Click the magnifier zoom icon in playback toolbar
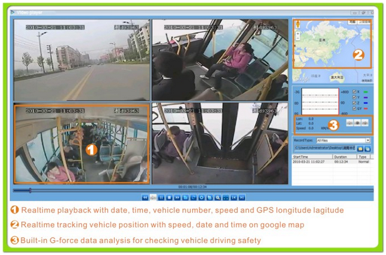This screenshot has height=255, width=386. 217,198
